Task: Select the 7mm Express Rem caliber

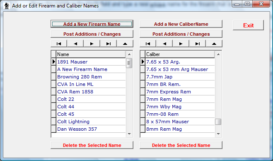Action: 180,92
